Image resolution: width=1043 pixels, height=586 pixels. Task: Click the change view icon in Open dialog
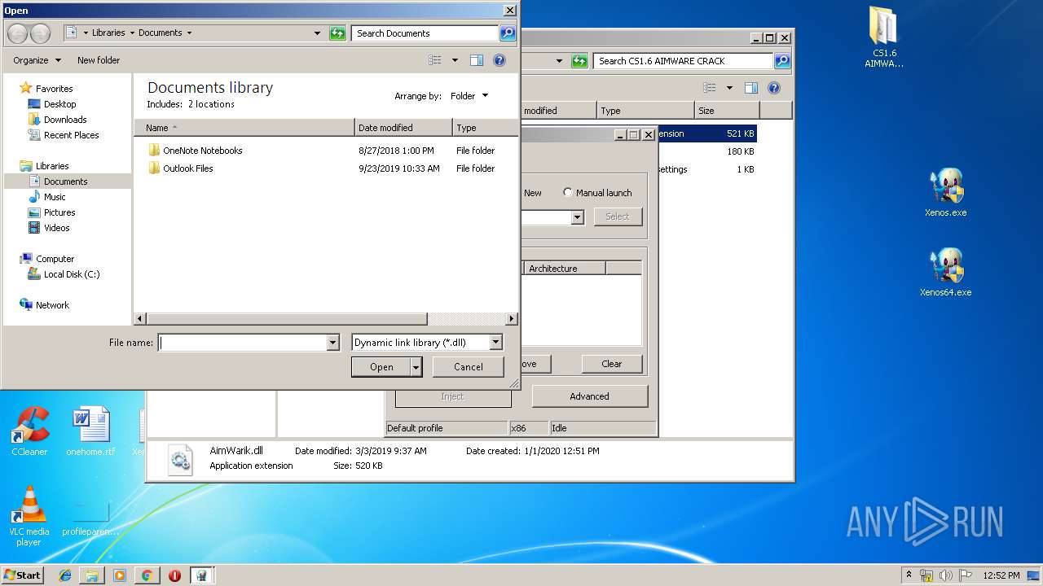click(435, 60)
